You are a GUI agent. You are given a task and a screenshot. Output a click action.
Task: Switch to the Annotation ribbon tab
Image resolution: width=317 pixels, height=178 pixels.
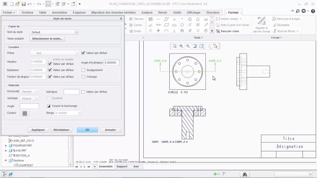point(60,12)
